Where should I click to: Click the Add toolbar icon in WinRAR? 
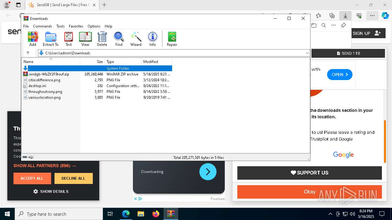pyautogui.click(x=33, y=39)
